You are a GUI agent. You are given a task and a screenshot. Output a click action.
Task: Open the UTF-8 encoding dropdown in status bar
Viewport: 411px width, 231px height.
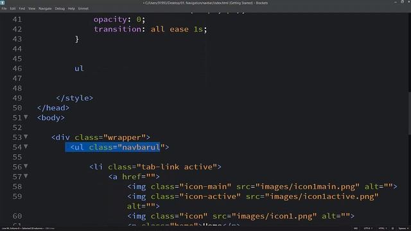(x=368, y=228)
